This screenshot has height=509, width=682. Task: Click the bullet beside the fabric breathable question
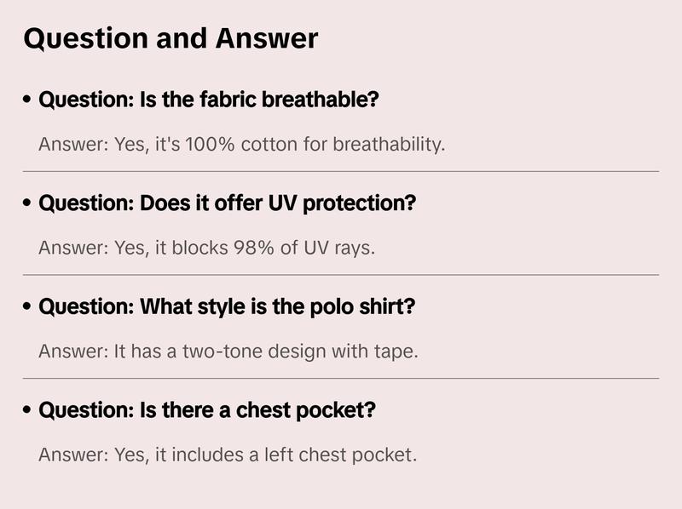tap(28, 100)
